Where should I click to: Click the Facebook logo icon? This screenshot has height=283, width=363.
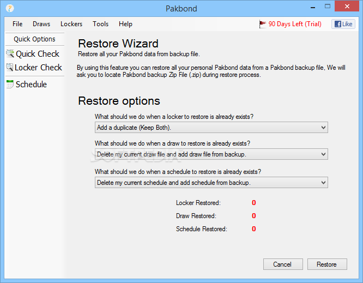click(338, 24)
